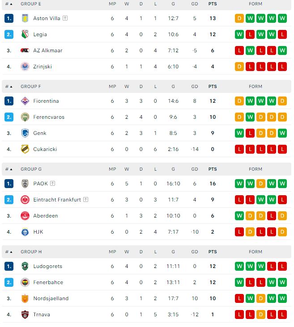Click Aberdeen's most recent draw form badge
The width and height of the screenshot is (294, 327).
282,216
